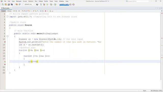Open the Run Project dropdown arrow
The height and width of the screenshot is (92, 163).
49,4
